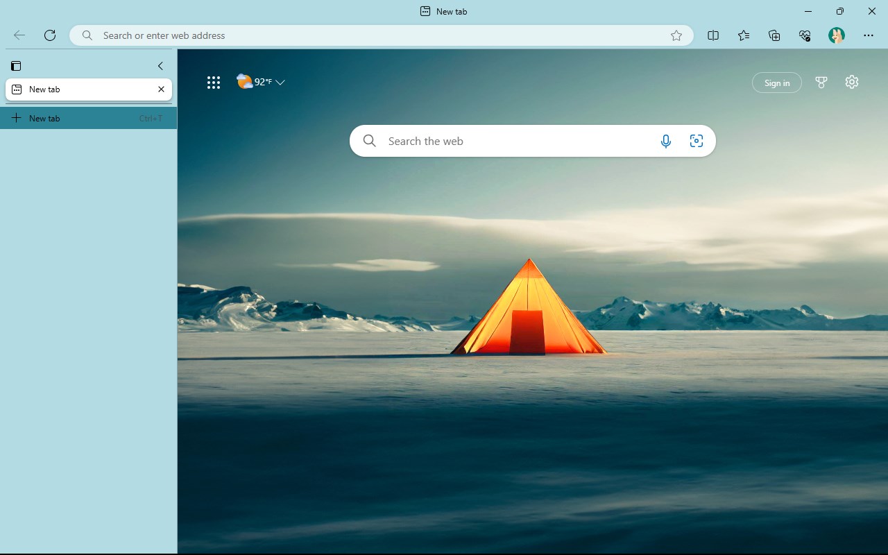
Task: Collapse the vertical tabs pane
Action: point(160,66)
